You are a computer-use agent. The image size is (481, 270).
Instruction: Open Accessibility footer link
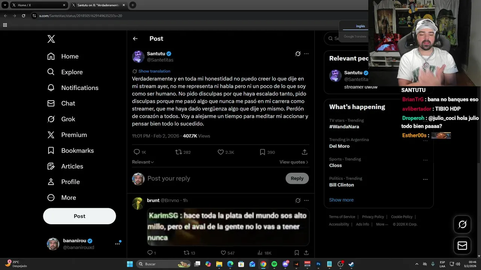tap(339, 224)
